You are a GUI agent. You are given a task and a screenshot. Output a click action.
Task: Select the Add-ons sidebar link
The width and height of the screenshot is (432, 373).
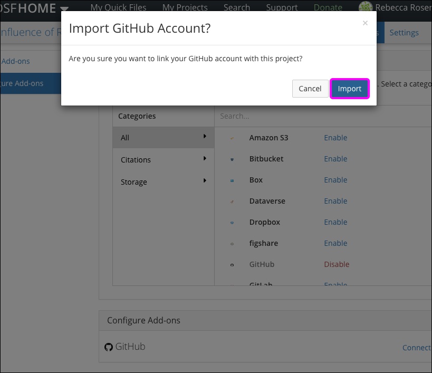[x=15, y=61]
